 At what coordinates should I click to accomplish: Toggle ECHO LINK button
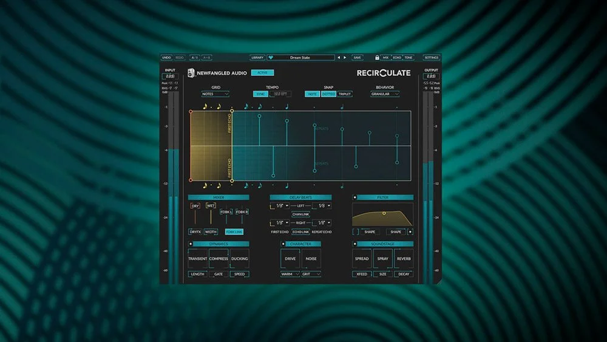coord(301,231)
